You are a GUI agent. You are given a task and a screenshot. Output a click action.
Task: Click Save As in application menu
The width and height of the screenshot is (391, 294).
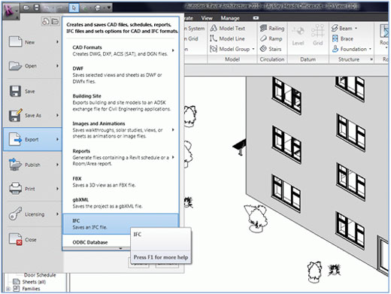[33, 115]
